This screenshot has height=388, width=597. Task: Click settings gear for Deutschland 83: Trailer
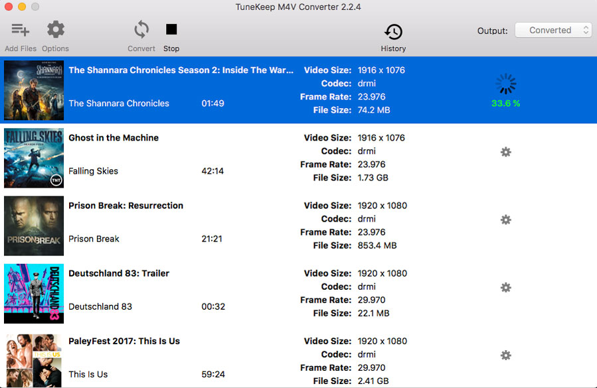coord(505,288)
